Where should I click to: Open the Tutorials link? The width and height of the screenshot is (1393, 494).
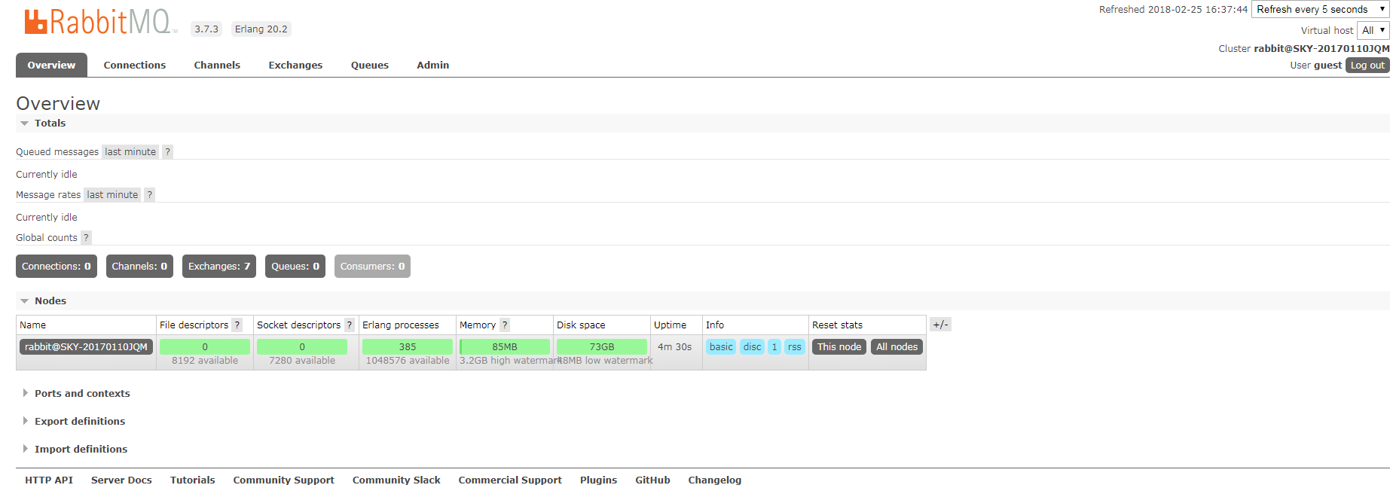point(192,480)
